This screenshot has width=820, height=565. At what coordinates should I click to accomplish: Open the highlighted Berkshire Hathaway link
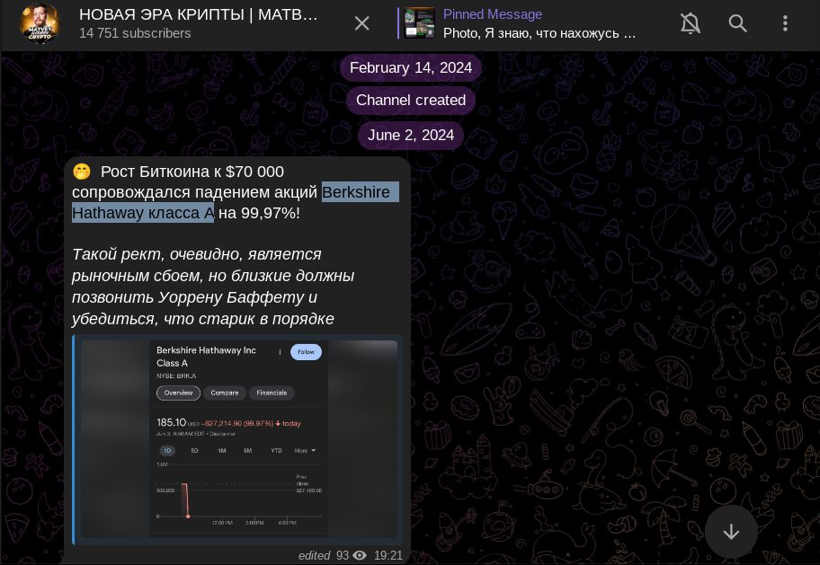click(x=236, y=202)
